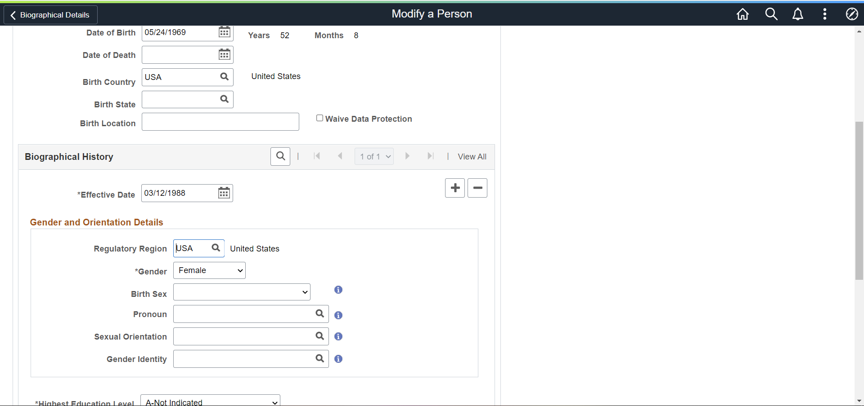Go to the Home page icon
The image size is (864, 406).
742,14
